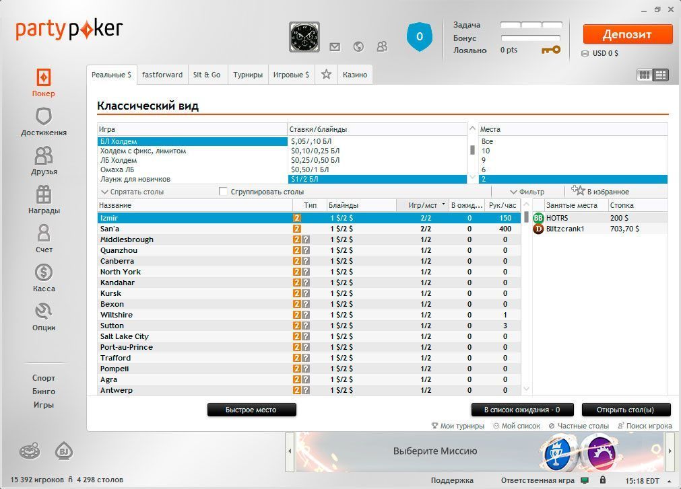Screen dimensions: 681x489
Task: Collapse tables via Спрятать столы
Action: tap(133, 192)
